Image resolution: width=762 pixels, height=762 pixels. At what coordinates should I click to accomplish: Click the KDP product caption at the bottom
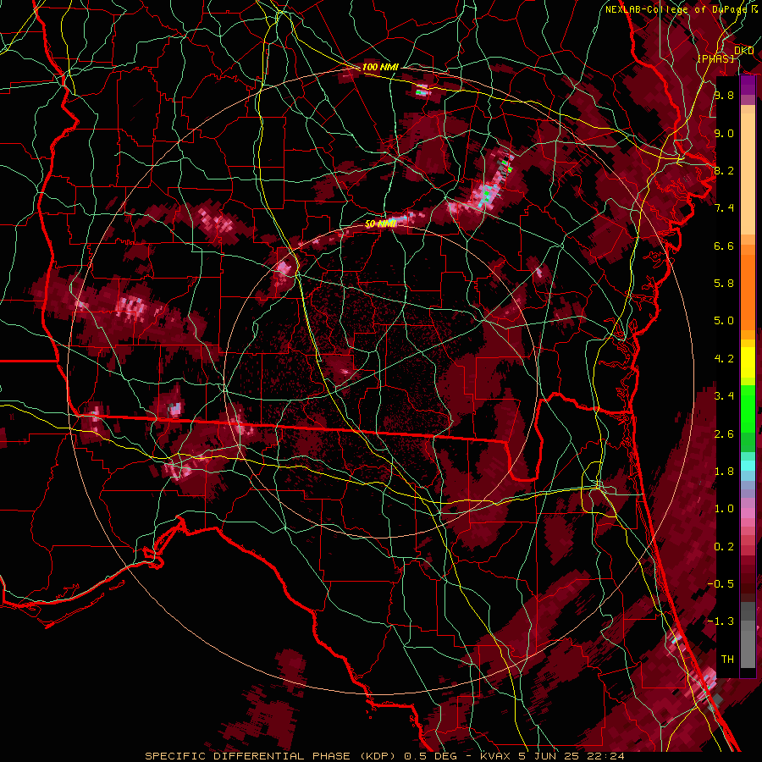pos(385,756)
